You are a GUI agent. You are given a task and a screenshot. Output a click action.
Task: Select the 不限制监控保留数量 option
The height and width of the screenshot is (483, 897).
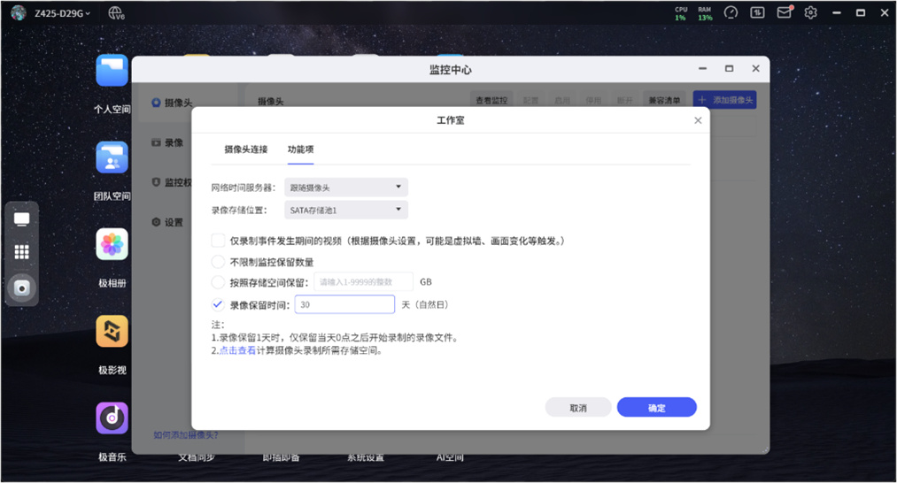[x=218, y=262]
